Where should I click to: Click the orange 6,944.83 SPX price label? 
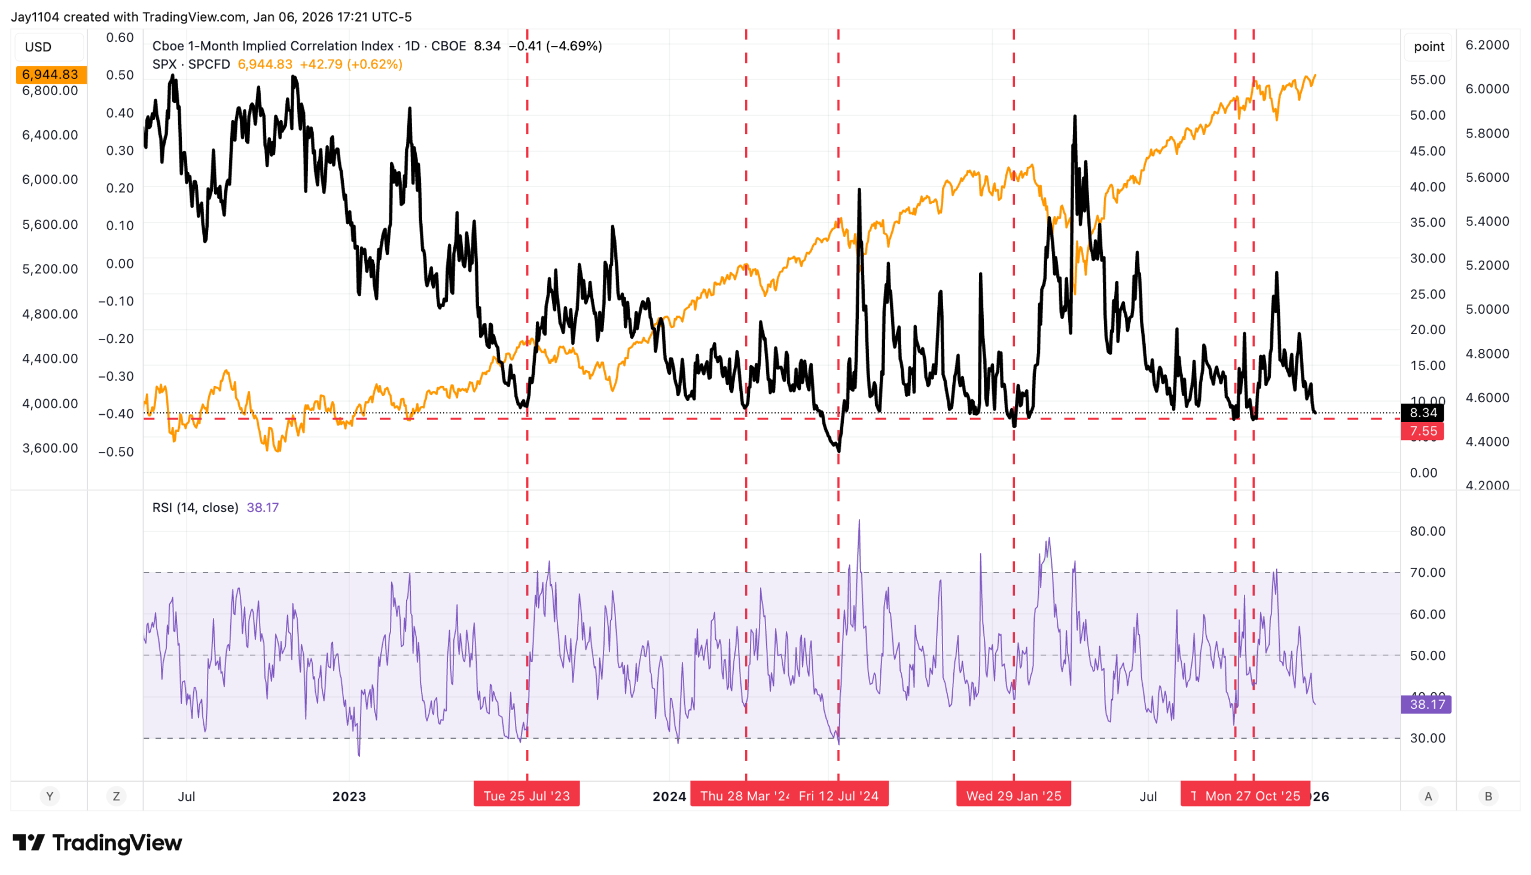click(x=50, y=75)
